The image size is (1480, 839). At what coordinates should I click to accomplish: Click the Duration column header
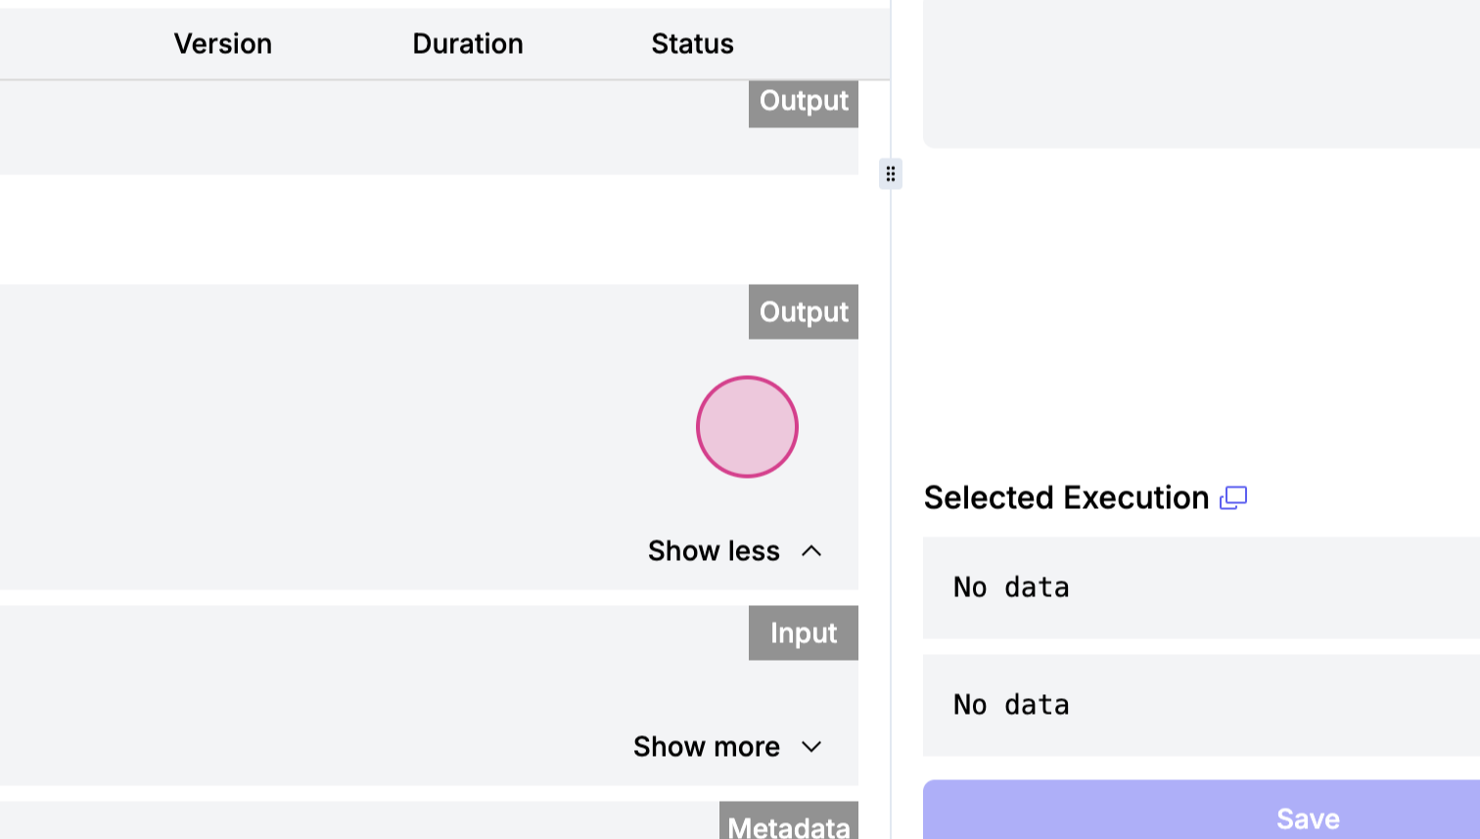[x=468, y=44]
